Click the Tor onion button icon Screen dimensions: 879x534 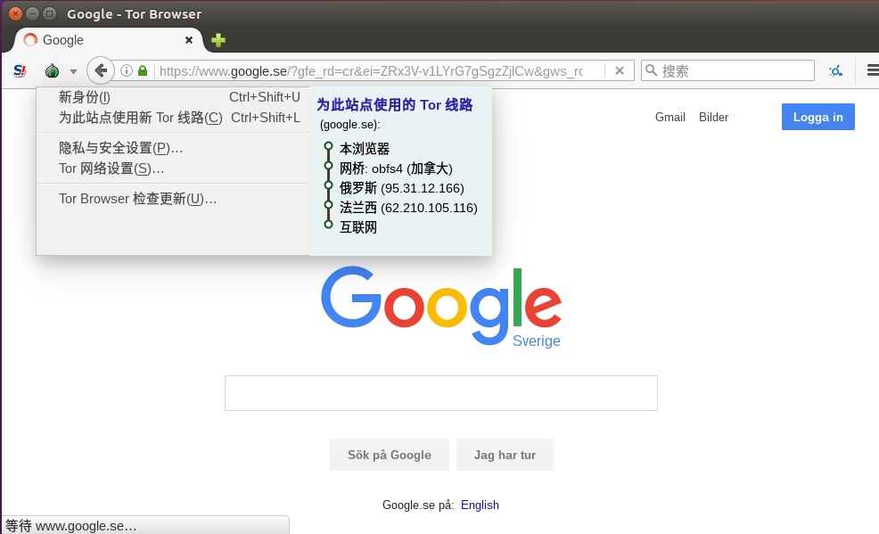coord(52,71)
